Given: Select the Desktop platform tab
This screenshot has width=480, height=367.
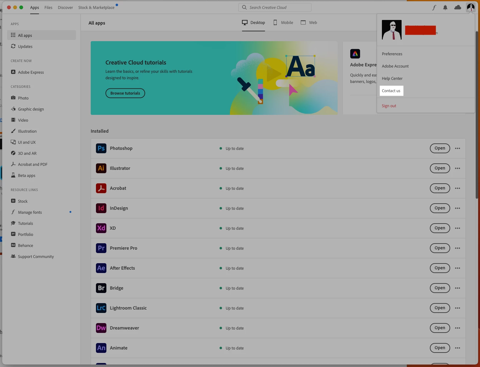Looking at the screenshot, I should pyautogui.click(x=253, y=22).
